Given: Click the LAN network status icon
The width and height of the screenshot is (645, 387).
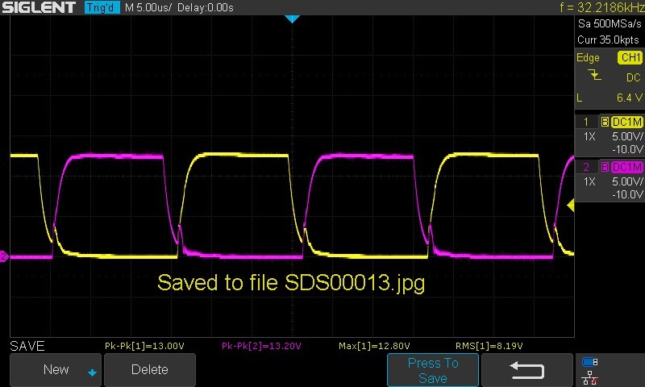Looking at the screenshot, I should (x=589, y=377).
